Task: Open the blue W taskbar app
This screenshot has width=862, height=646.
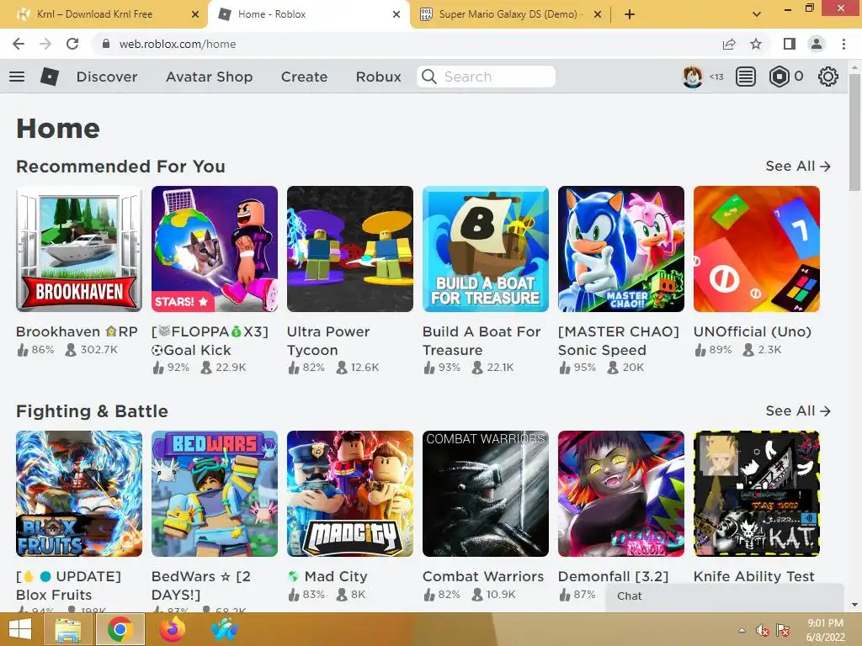Action: pyautogui.click(x=224, y=629)
